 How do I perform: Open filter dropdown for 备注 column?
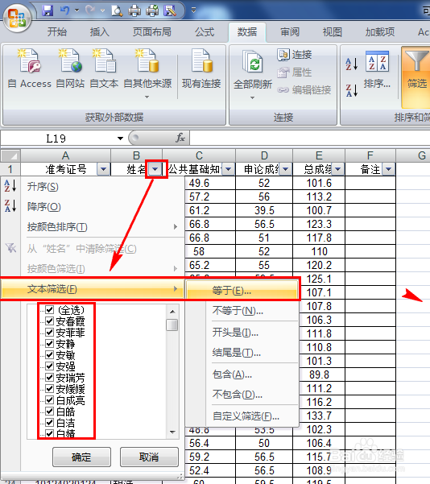[389, 169]
